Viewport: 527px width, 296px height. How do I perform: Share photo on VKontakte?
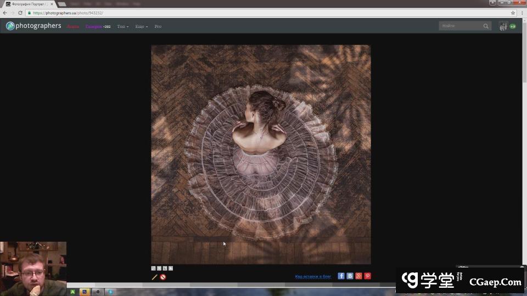tap(350, 276)
